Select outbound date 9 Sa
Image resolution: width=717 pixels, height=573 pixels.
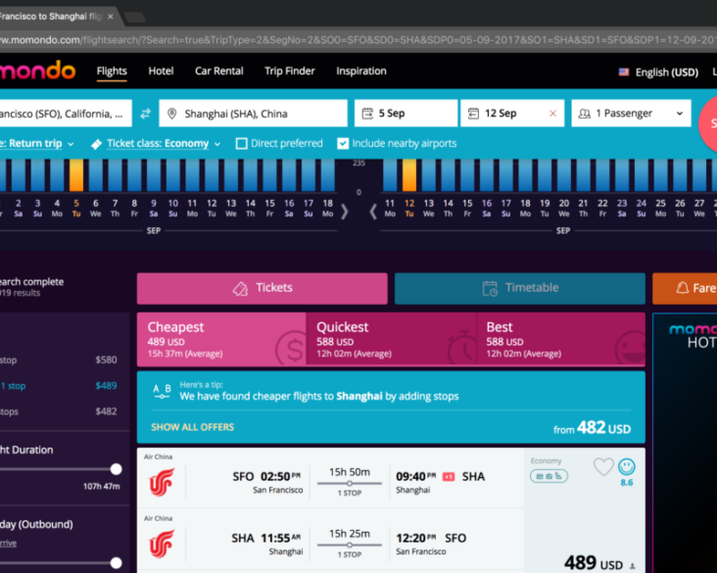pos(154,208)
